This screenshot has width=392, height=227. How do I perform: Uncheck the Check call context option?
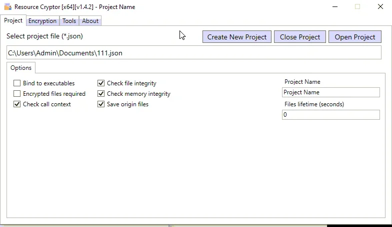(17, 104)
